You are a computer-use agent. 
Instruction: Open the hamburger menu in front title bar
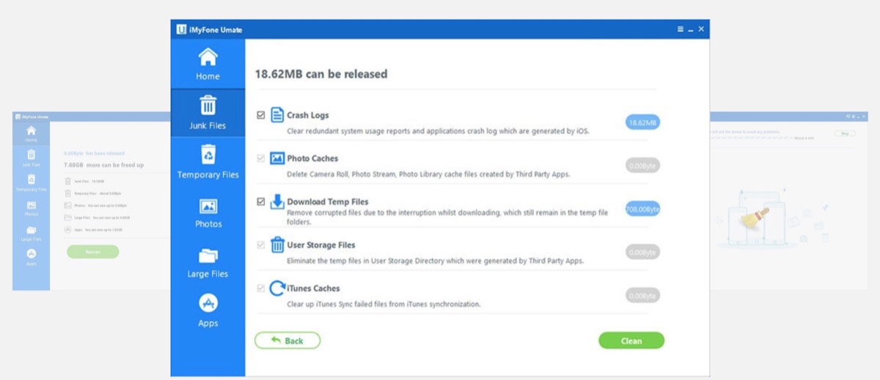[x=681, y=29]
